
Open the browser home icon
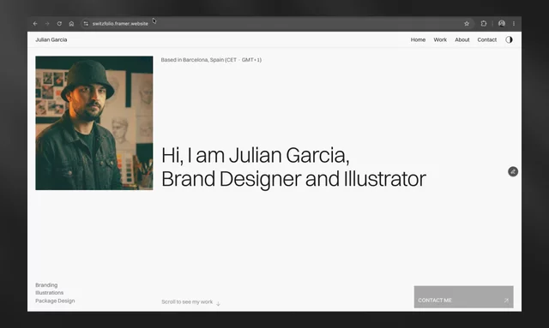[71, 24]
